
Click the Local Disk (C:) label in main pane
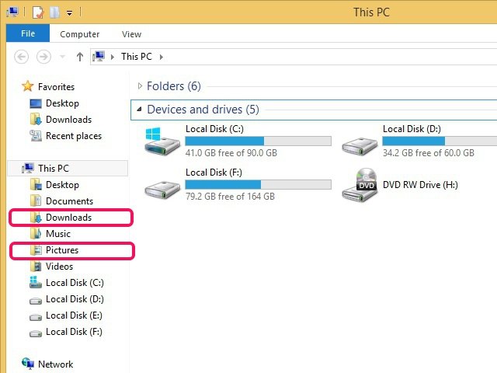[x=214, y=129]
